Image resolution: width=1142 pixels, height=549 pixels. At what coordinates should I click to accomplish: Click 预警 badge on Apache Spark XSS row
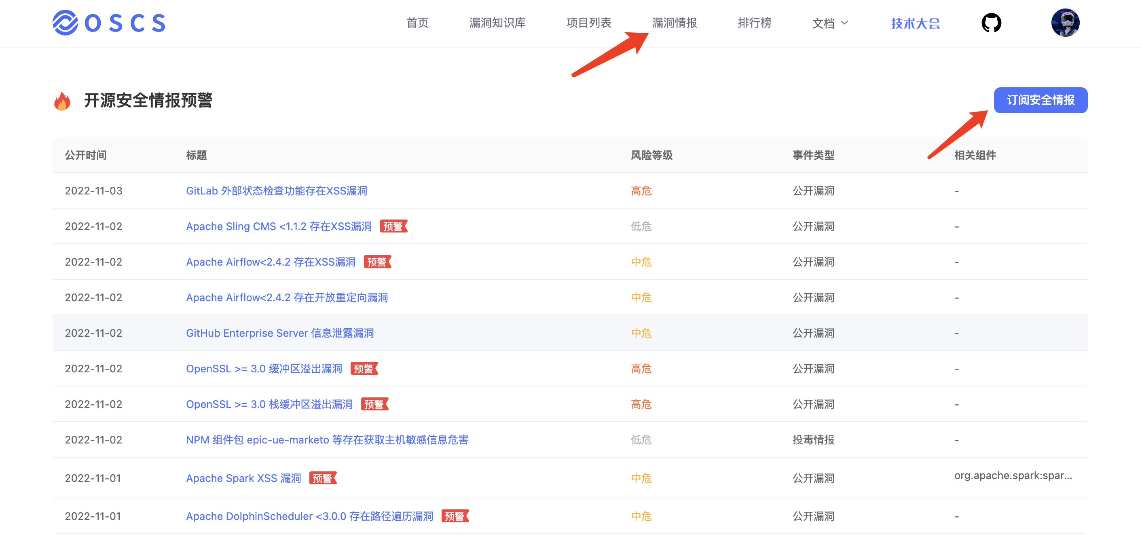click(322, 478)
